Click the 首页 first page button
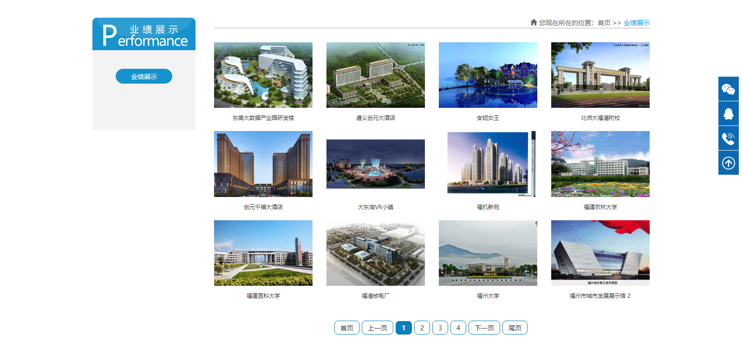 click(x=347, y=328)
